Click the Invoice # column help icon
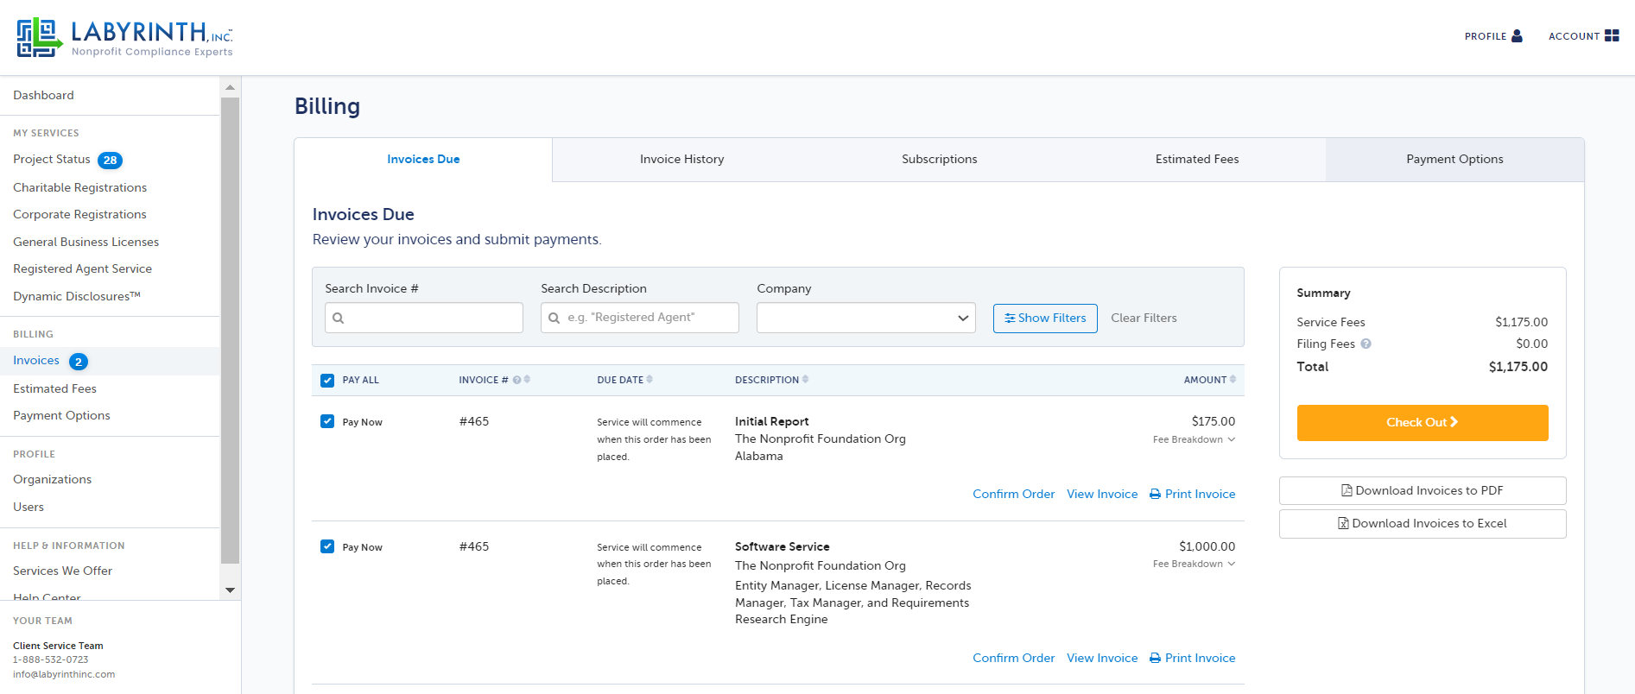Screen dimensions: 1635x694 coord(516,380)
